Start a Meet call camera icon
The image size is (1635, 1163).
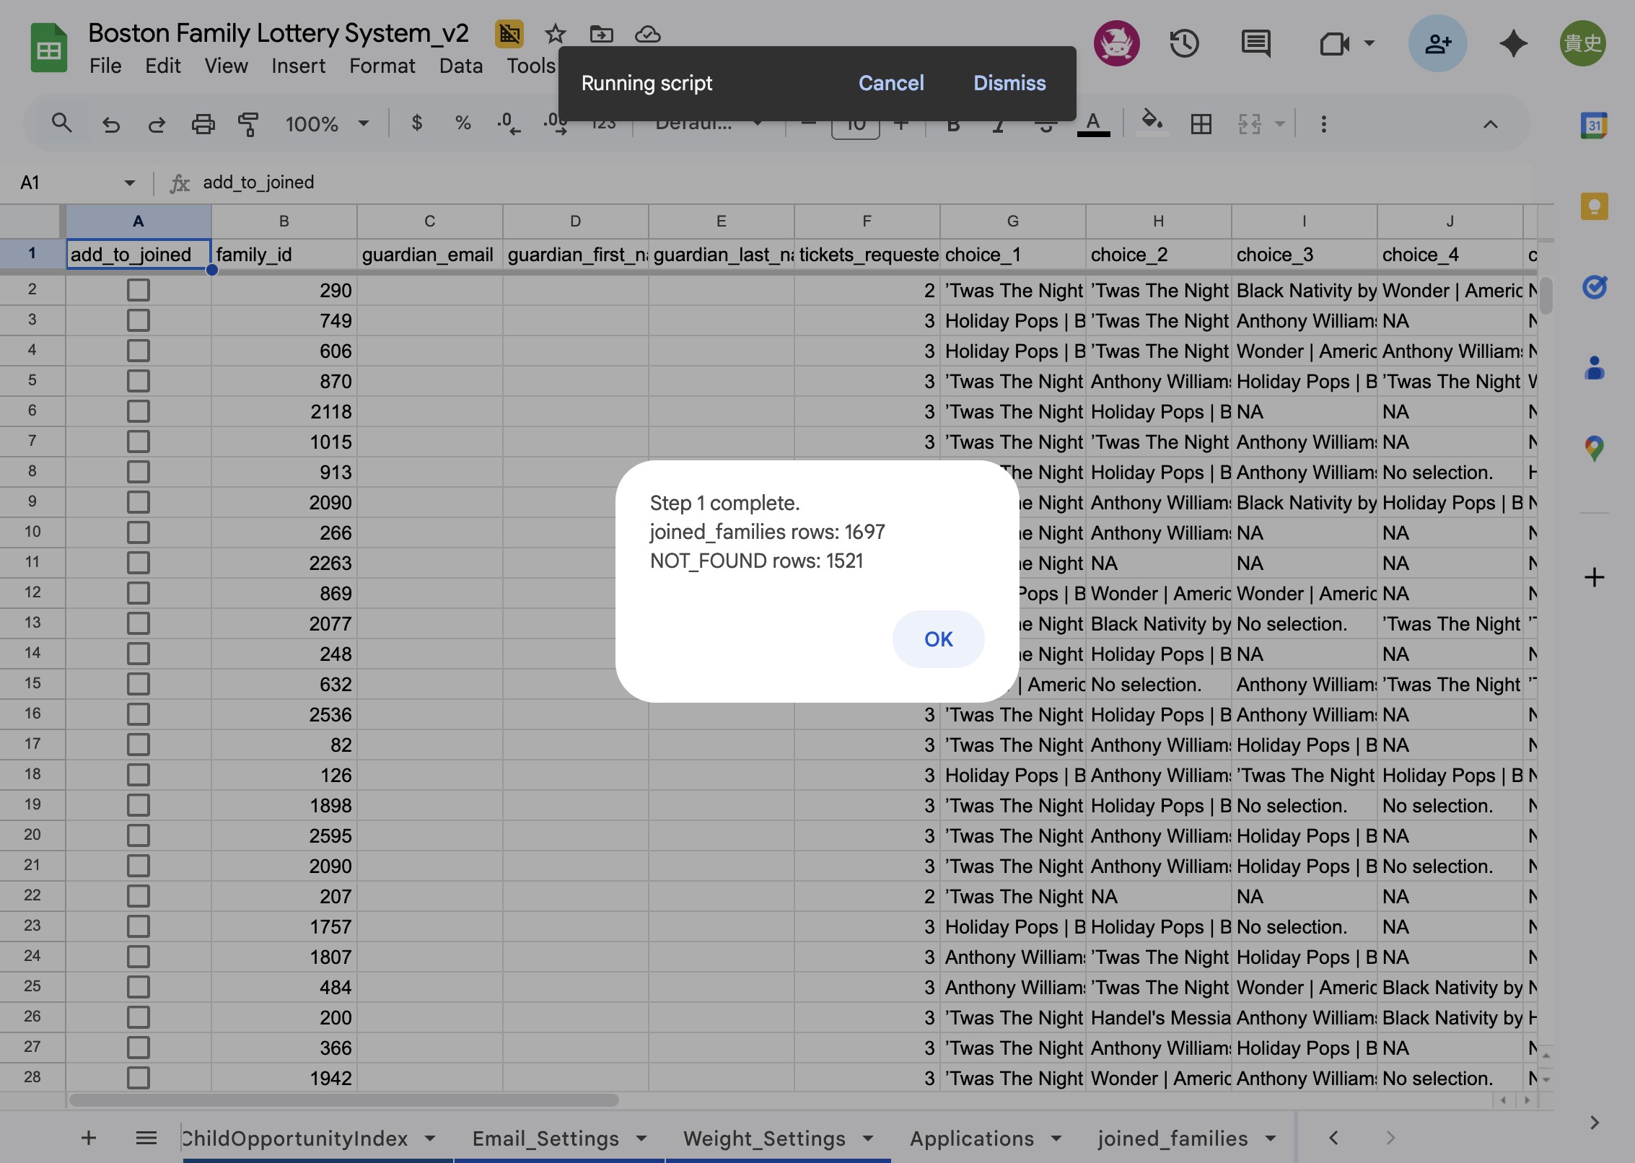1334,44
